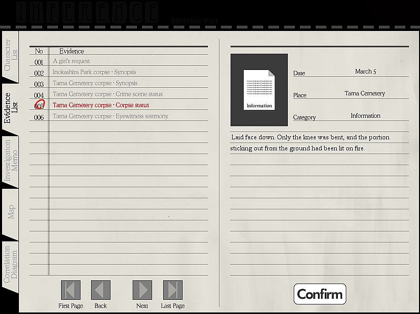Click evidence number 004
420x314 pixels.
pos(39,95)
